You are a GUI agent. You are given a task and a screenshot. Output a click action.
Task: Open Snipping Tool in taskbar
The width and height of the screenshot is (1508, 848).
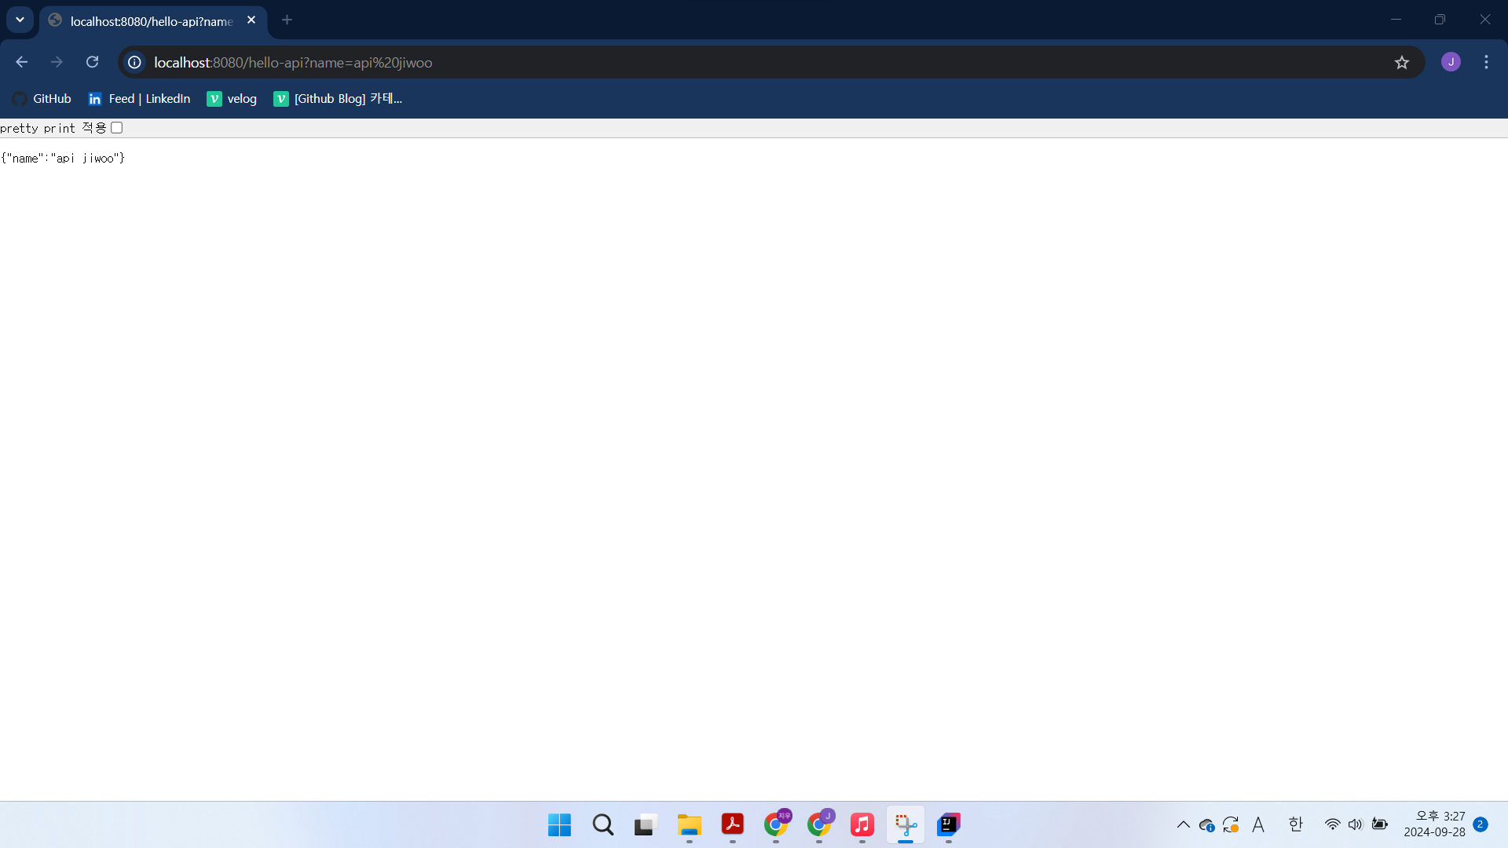pos(906,824)
